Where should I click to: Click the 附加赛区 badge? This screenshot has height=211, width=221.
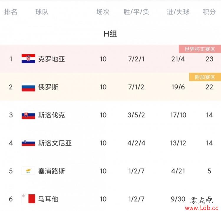(x=205, y=77)
